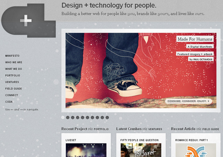This screenshot has width=223, height=157.
Task: Jump to the Coda section
Action: [9, 102]
